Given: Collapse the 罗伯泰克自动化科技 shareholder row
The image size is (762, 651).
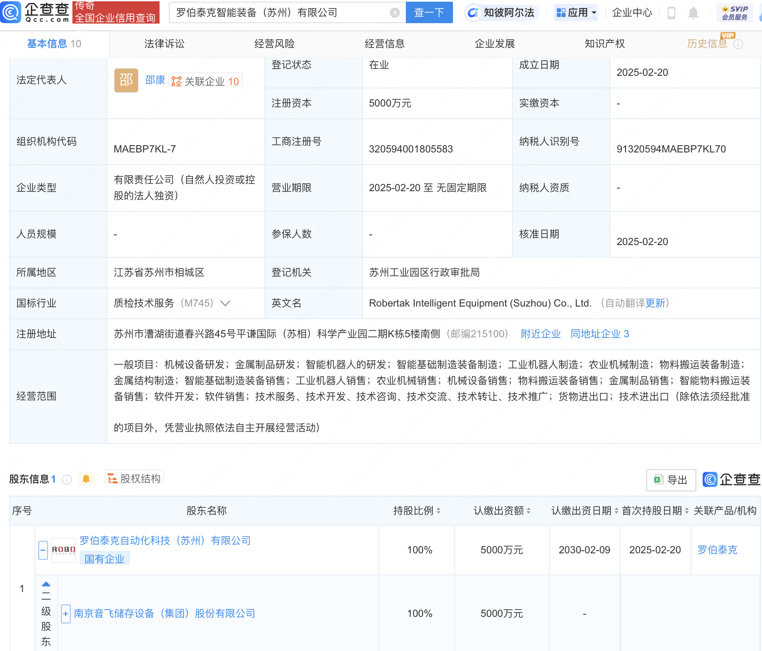Looking at the screenshot, I should pos(43,550).
